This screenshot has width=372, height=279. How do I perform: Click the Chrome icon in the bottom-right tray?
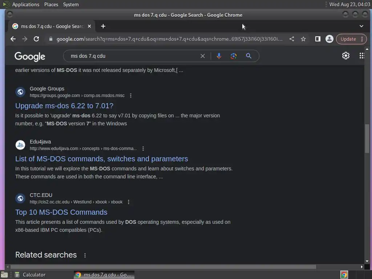point(344,275)
